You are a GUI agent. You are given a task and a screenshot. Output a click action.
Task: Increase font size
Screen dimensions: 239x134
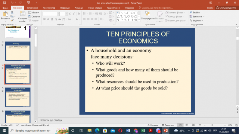coord(70,14)
